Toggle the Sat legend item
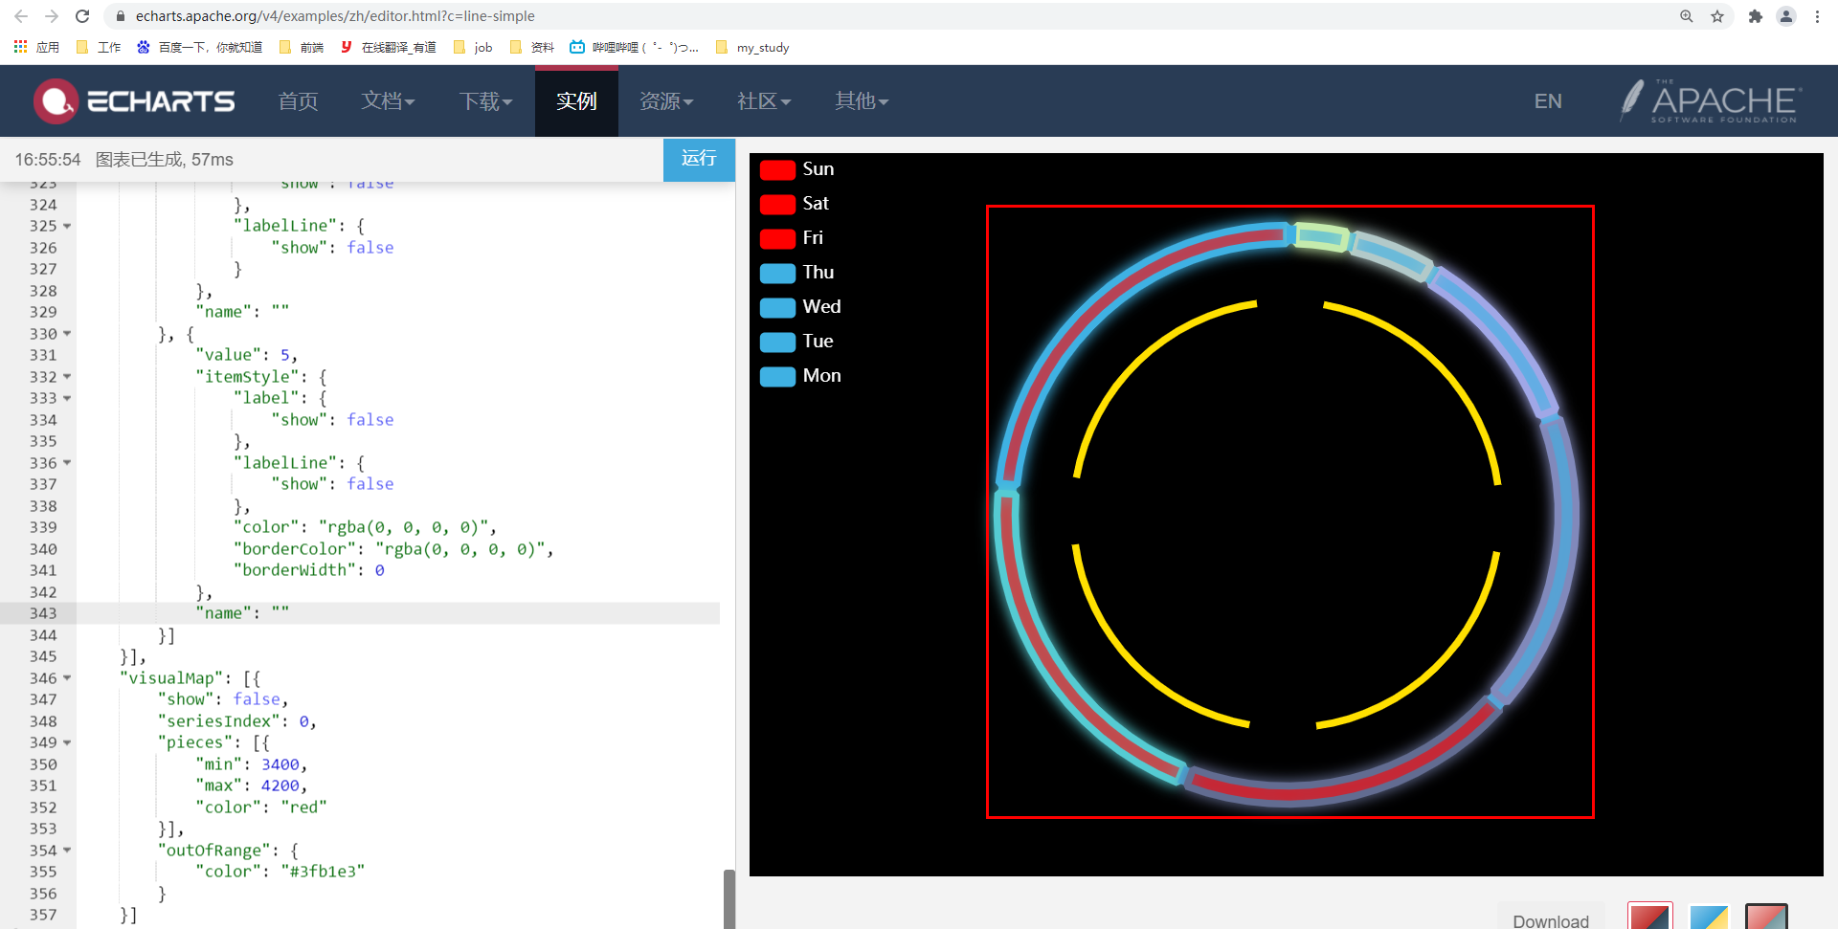This screenshot has height=929, width=1838. pos(795,204)
